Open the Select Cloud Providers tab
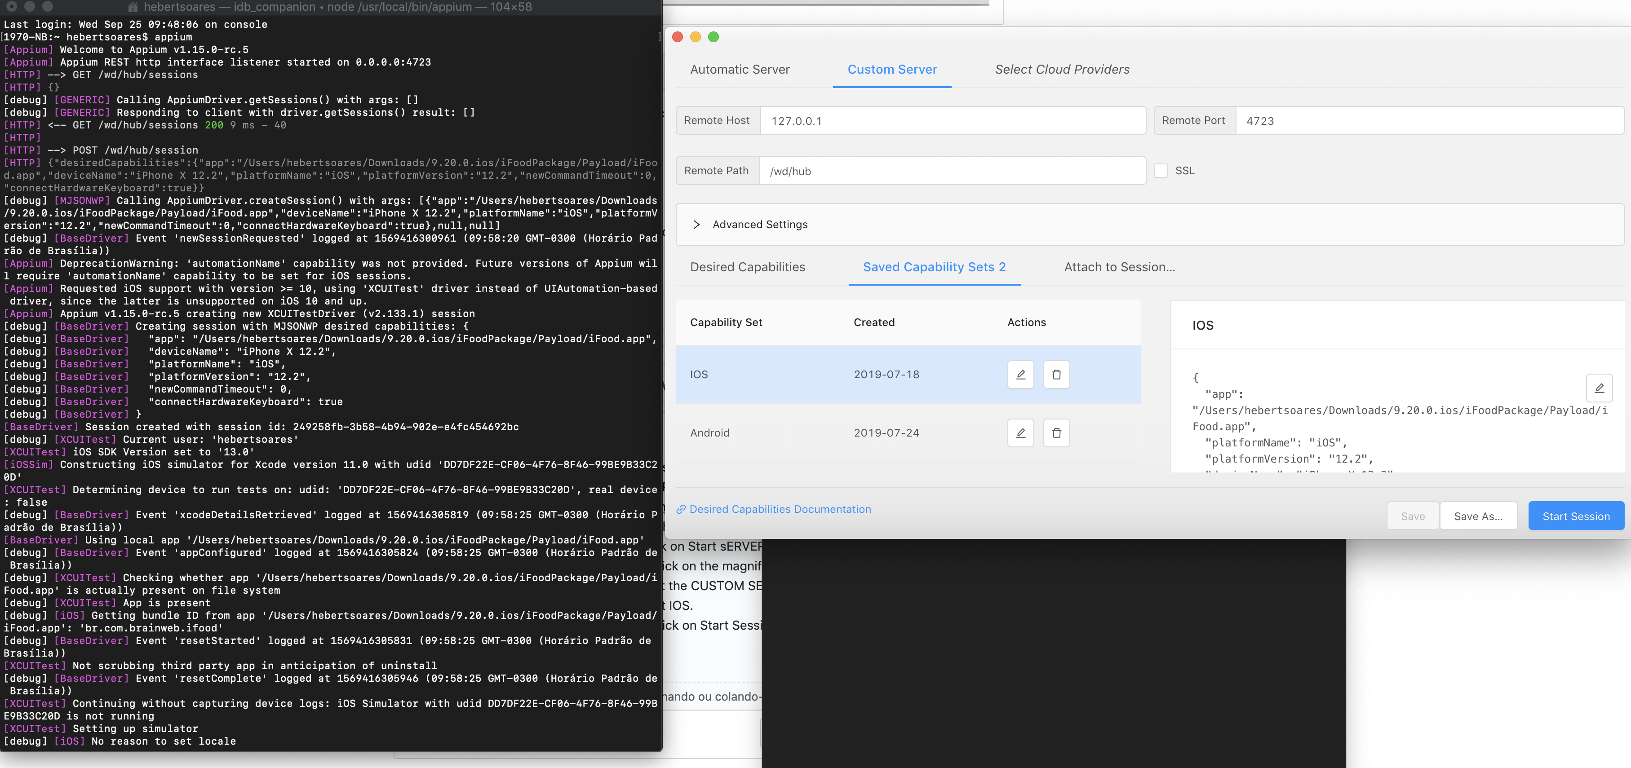The height and width of the screenshot is (768, 1631). coord(1062,69)
